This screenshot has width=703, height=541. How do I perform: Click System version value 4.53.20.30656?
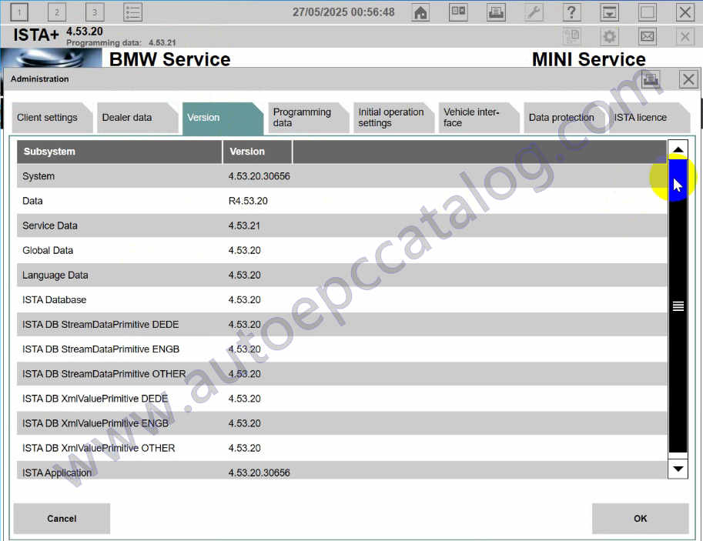click(259, 176)
